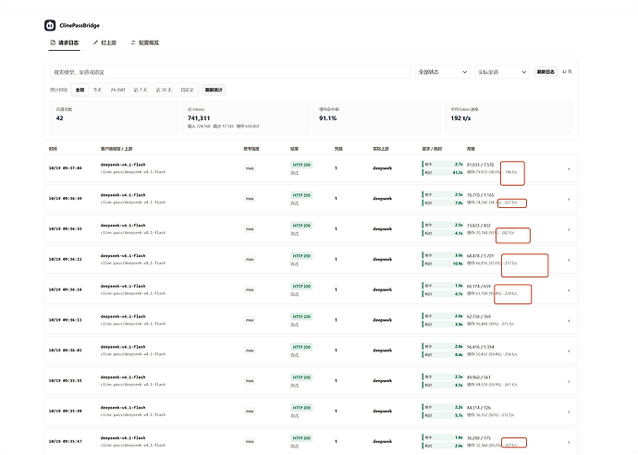Click the document icon on the first tab
This screenshot has height=455, width=638.
53,43
